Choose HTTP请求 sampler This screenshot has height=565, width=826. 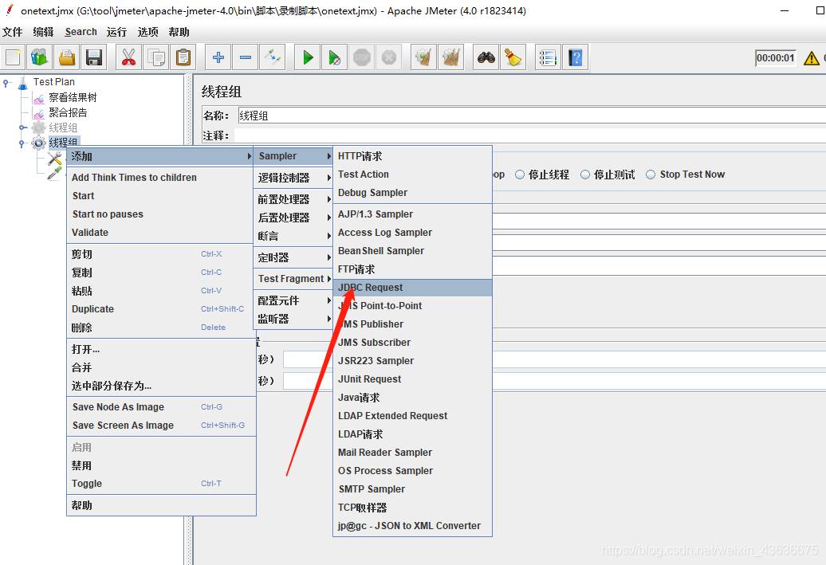[412, 156]
